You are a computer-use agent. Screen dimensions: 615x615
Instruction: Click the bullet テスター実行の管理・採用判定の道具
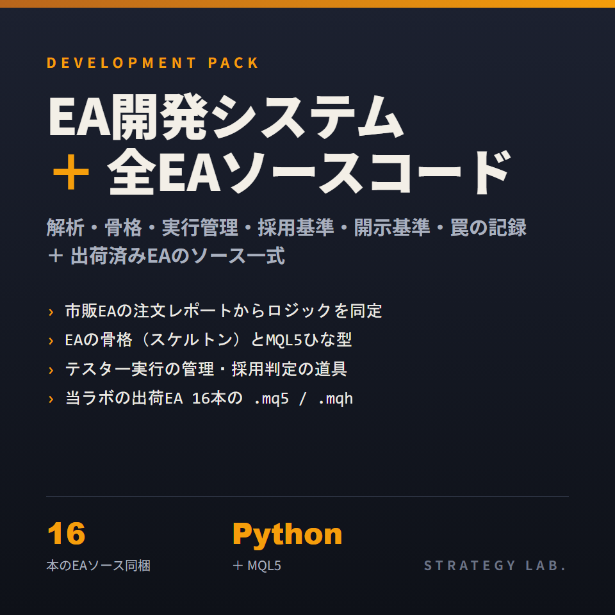pyautogui.click(x=206, y=369)
